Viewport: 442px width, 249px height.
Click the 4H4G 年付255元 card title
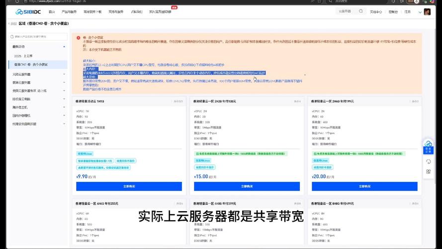tap(96, 204)
